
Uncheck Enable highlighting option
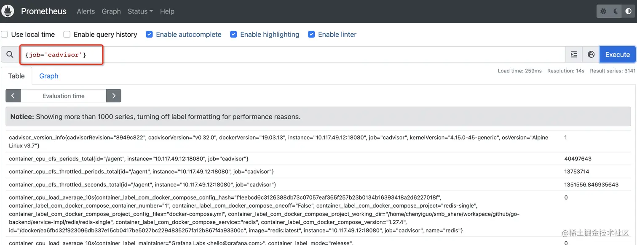point(233,35)
